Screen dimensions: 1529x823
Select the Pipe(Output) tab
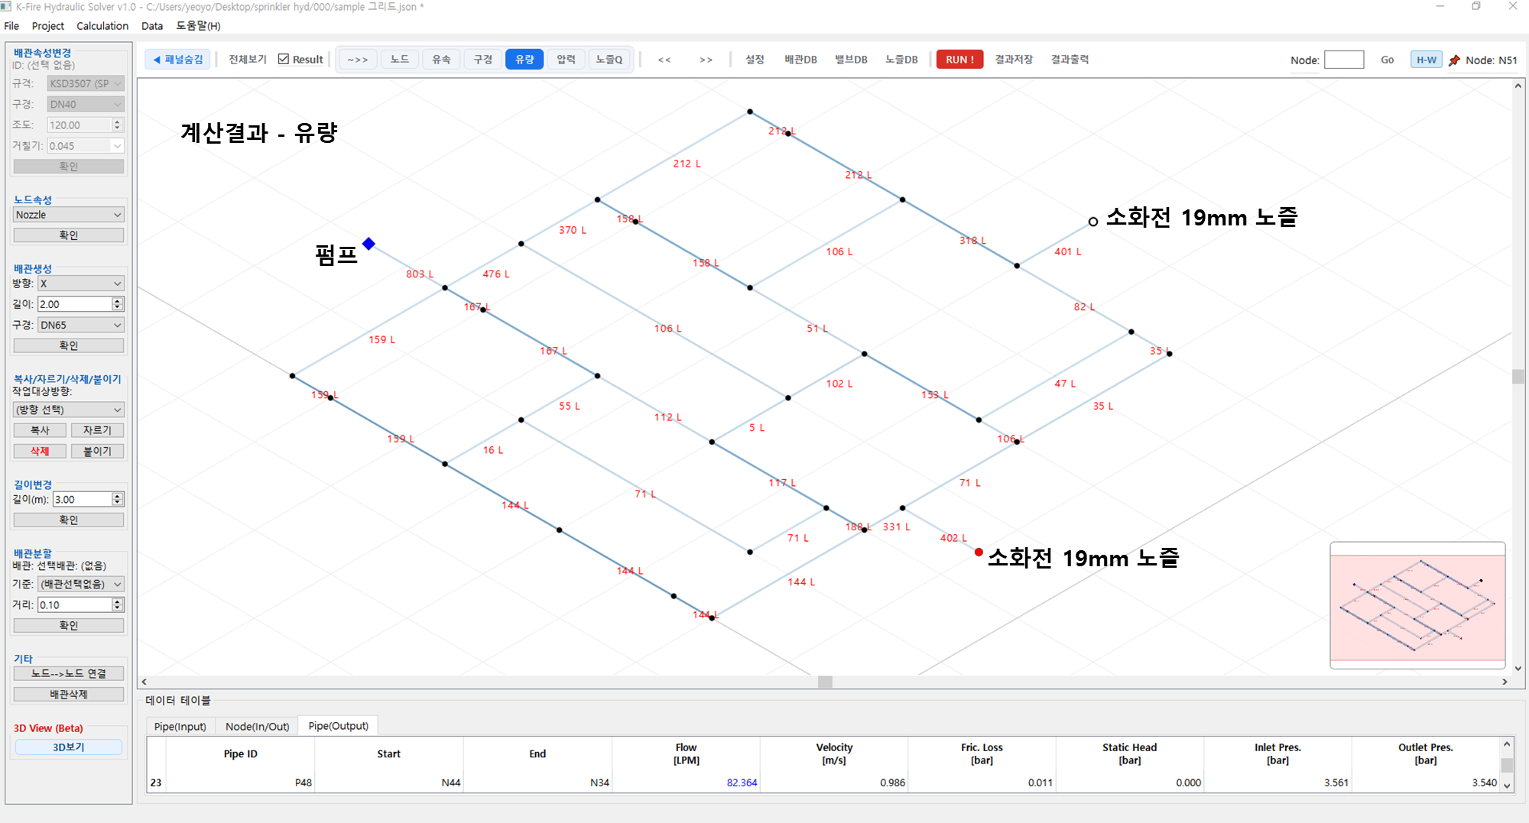click(x=338, y=725)
